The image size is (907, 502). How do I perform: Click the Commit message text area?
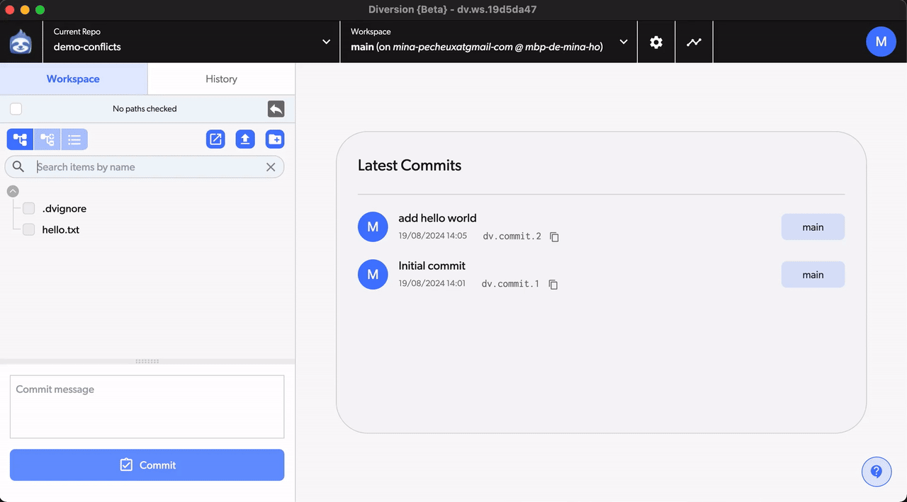147,406
